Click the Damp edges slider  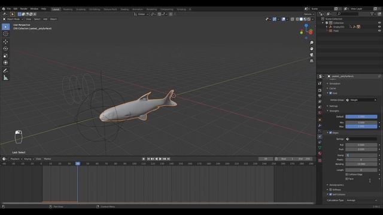point(361,155)
